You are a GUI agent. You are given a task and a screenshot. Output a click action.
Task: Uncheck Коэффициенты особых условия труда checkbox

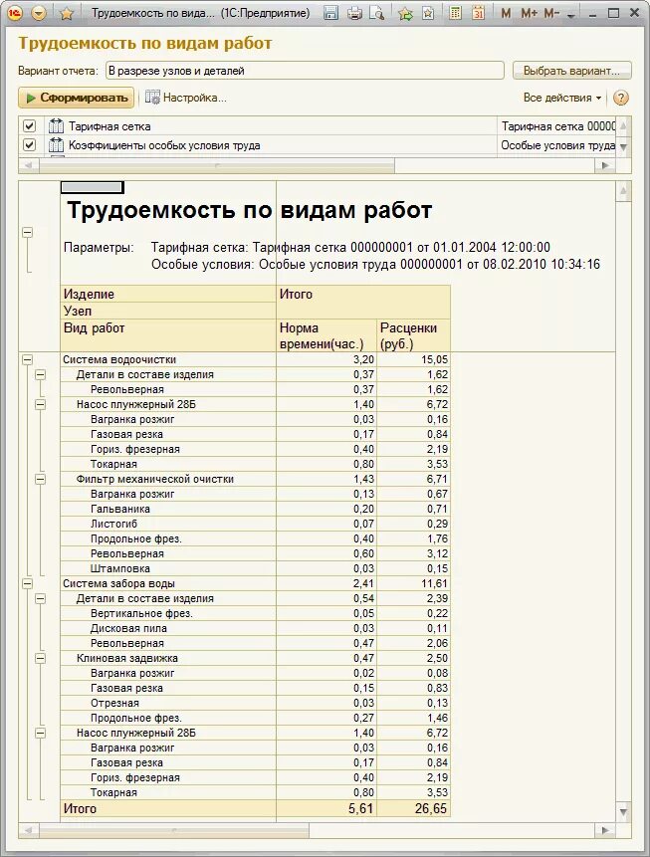click(x=30, y=145)
